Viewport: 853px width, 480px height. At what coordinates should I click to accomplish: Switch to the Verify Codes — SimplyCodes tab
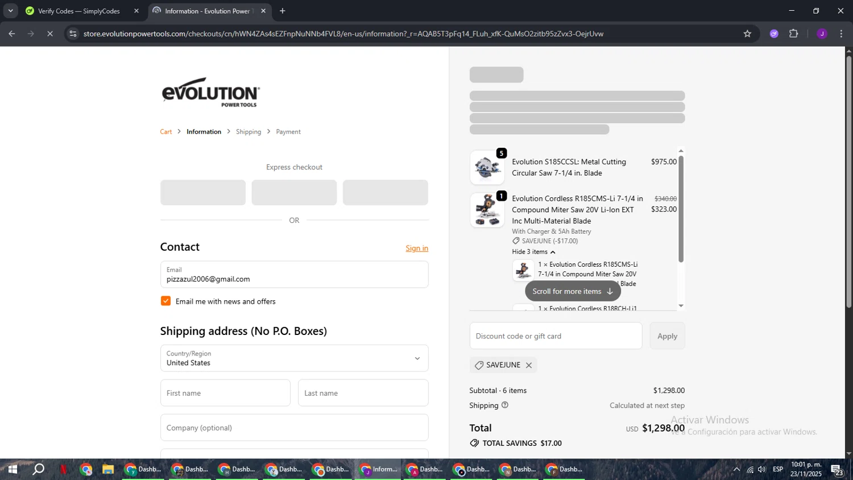coord(80,11)
